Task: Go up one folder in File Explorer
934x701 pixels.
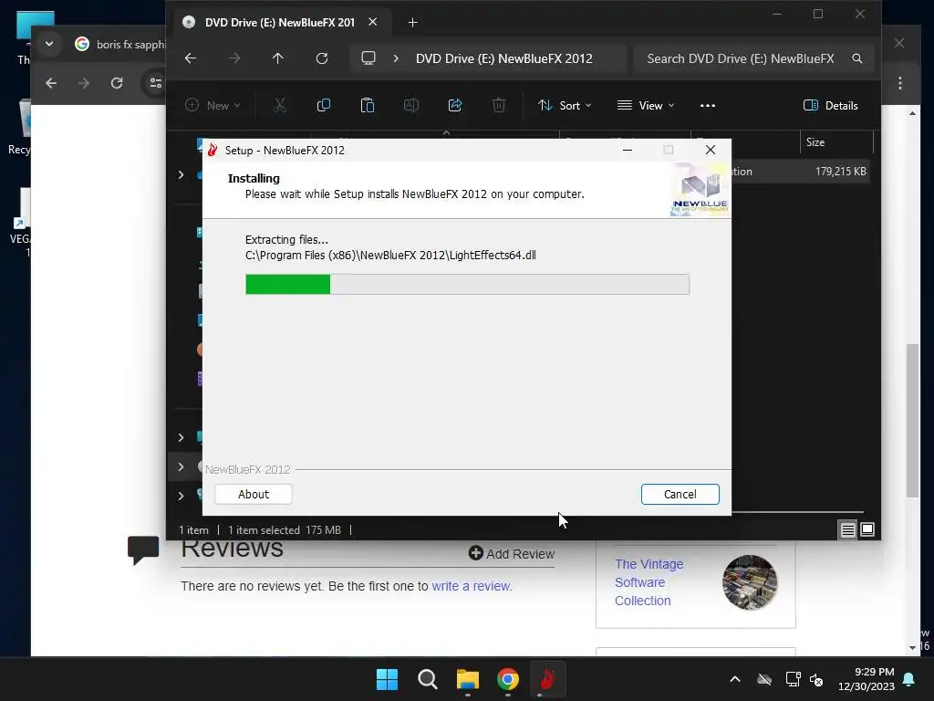Action: click(277, 58)
